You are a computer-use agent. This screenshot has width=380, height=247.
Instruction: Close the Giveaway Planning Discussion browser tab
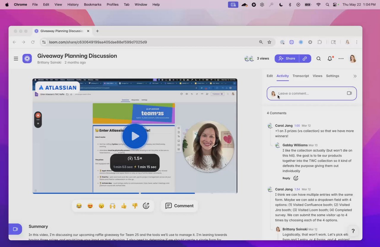click(88, 31)
